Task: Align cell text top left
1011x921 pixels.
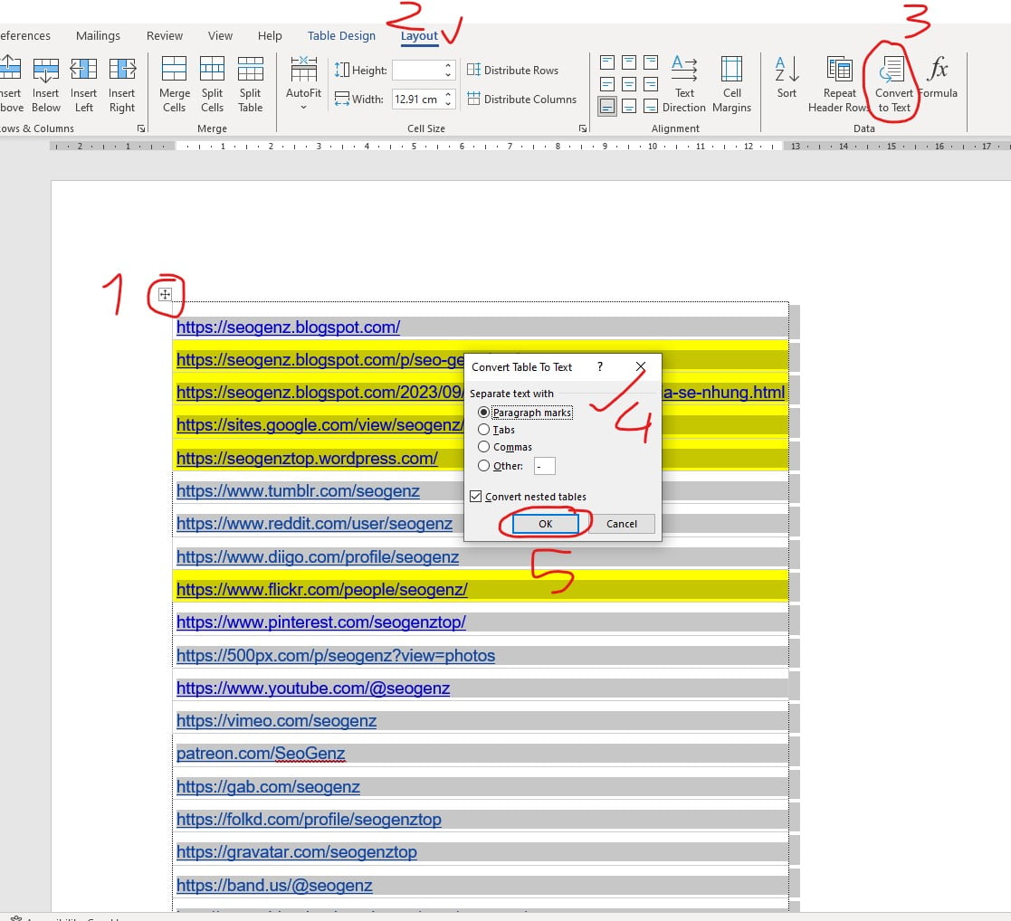Action: [x=607, y=62]
